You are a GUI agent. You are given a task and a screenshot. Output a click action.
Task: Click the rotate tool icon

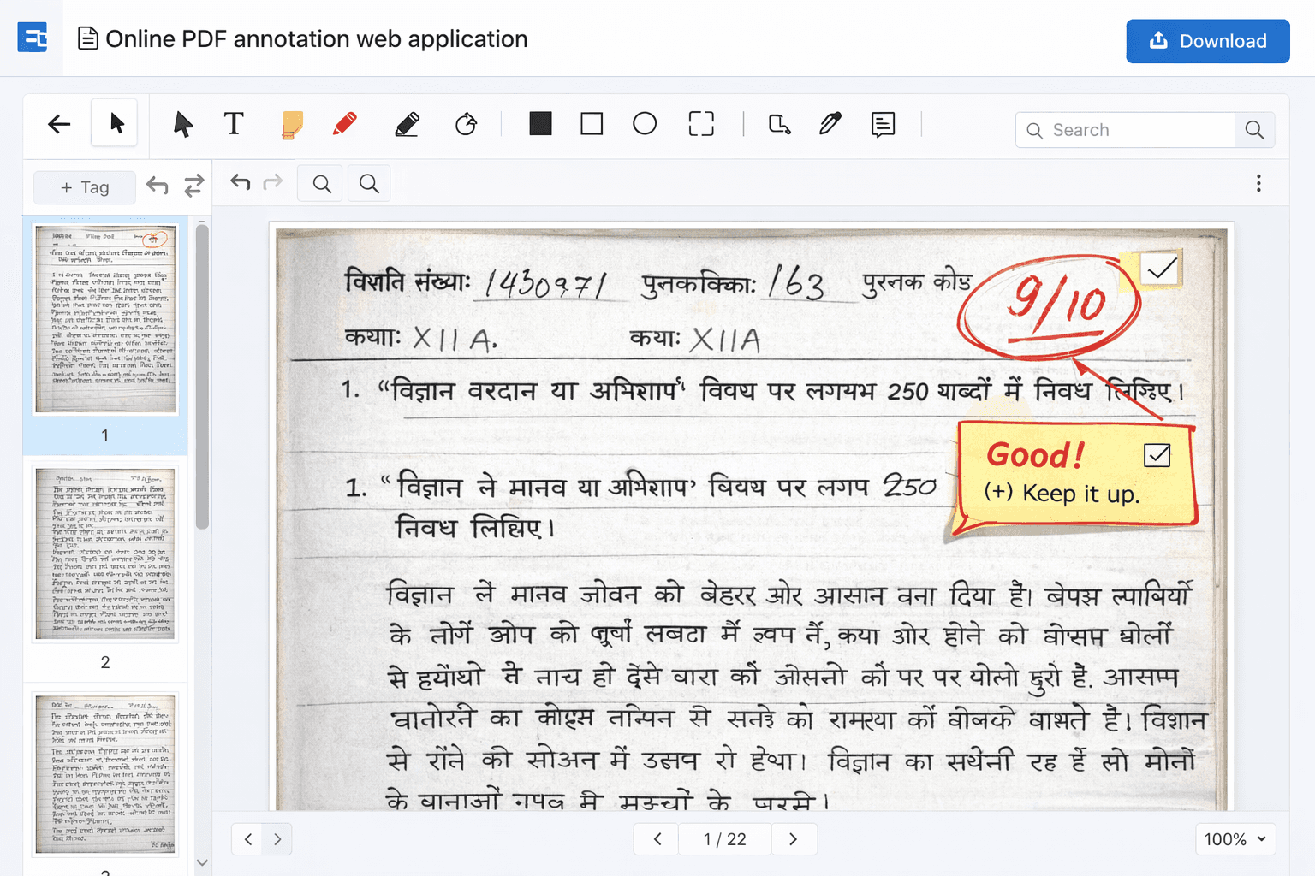tap(466, 125)
